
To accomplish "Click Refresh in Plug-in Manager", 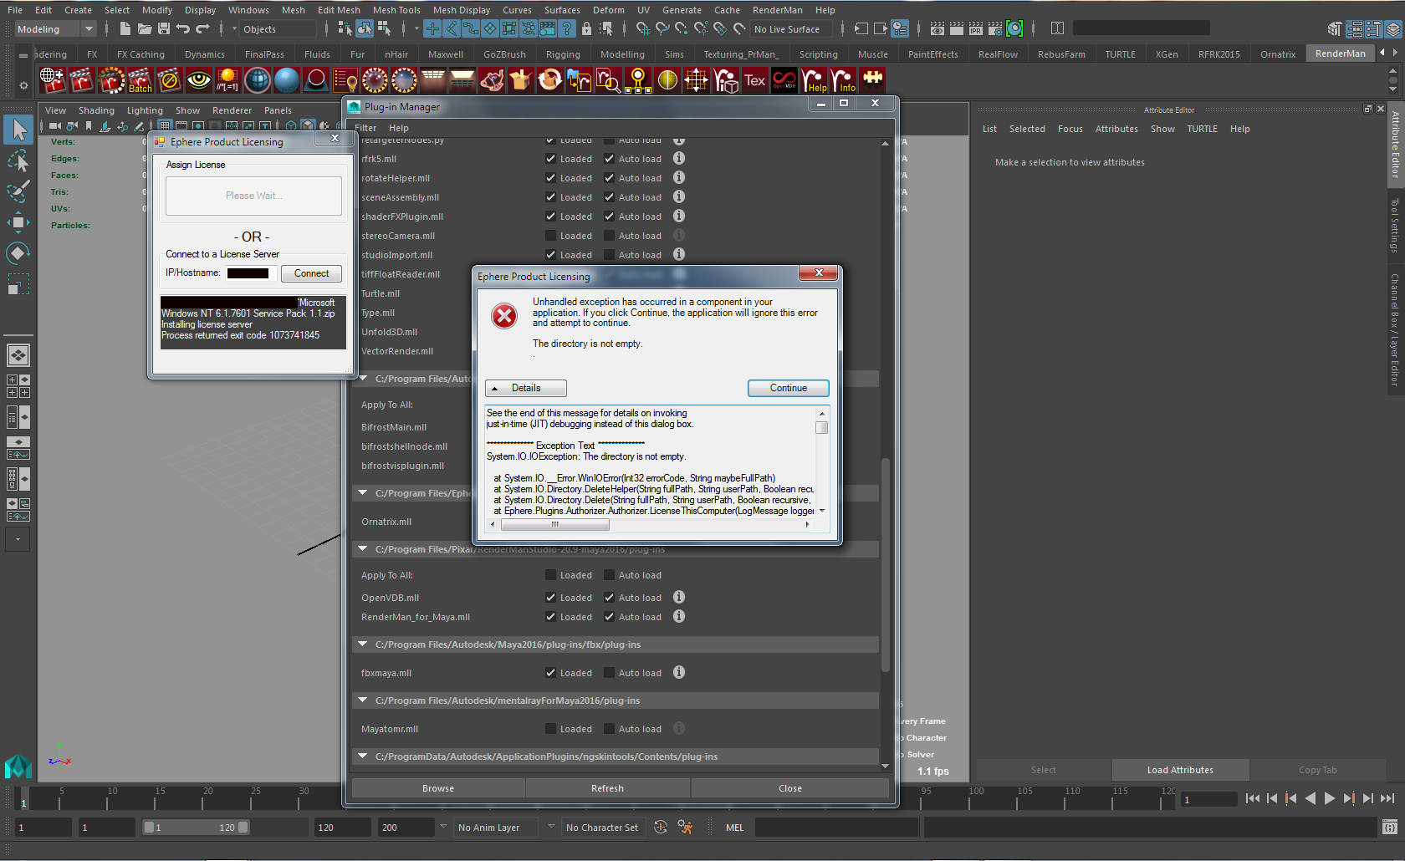I will [607, 788].
